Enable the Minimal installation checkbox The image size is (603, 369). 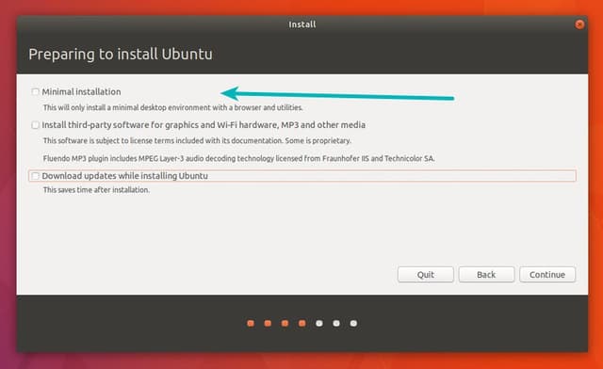click(x=35, y=92)
